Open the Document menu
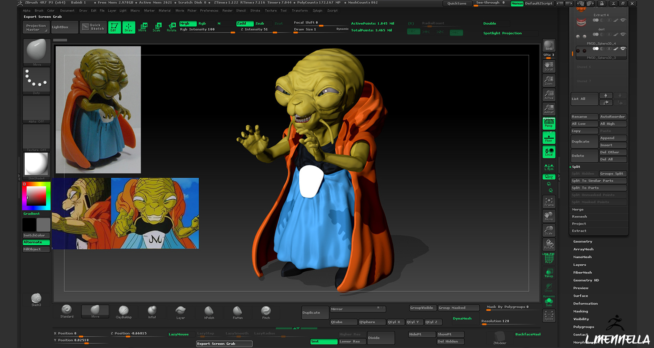This screenshot has height=348, width=654. tap(67, 10)
